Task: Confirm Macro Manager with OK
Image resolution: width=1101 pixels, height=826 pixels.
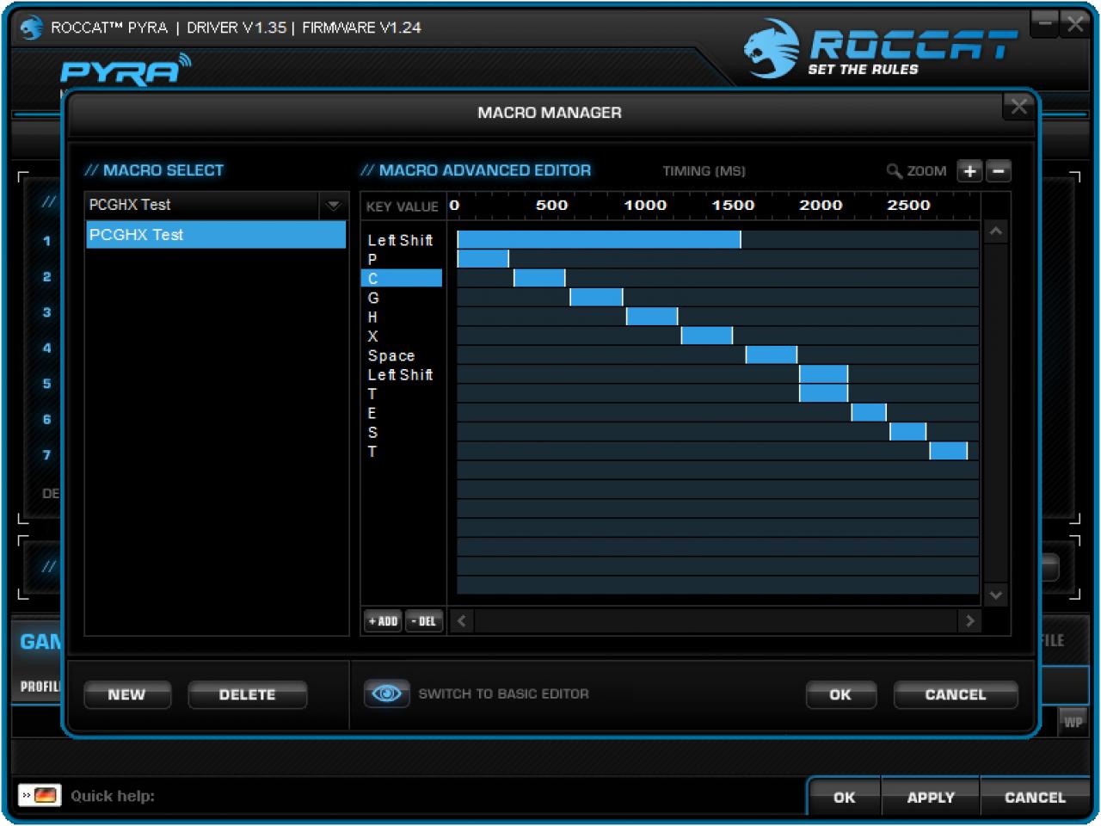Action: tap(840, 694)
